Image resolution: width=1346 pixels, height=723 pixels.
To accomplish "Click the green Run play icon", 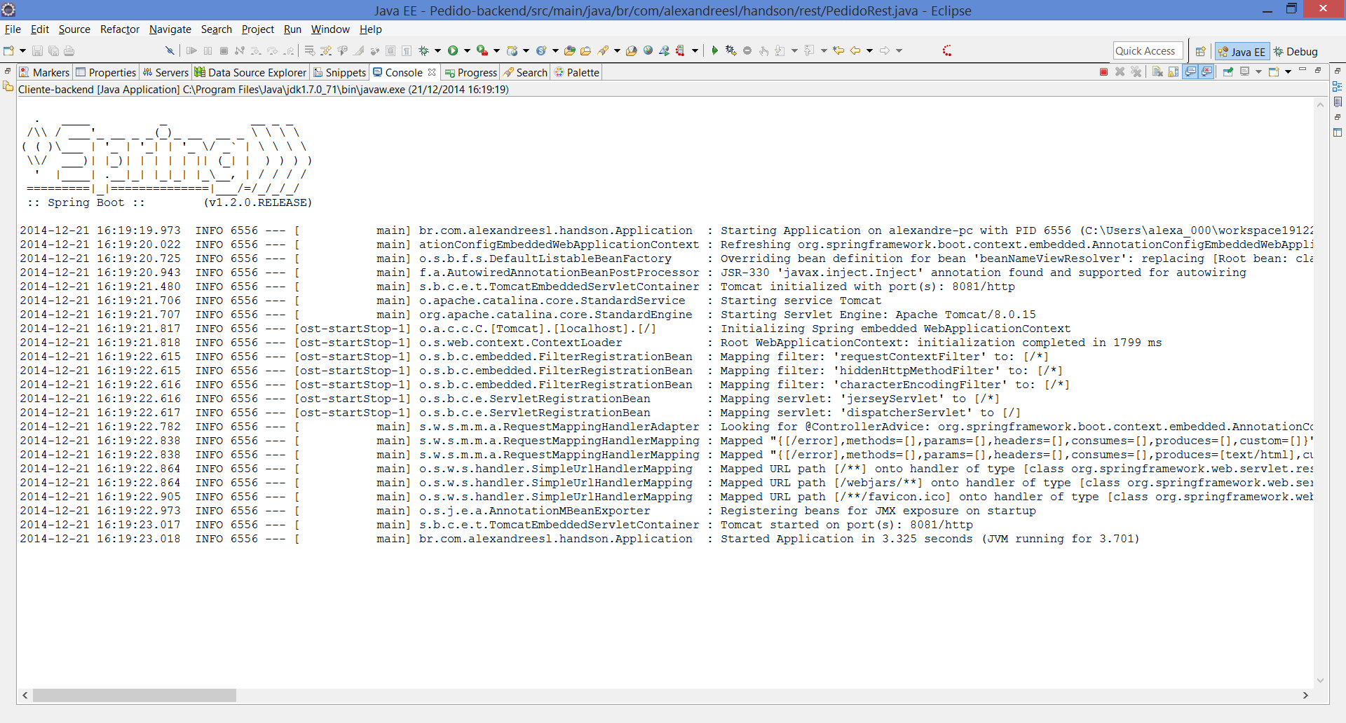I will coord(453,50).
